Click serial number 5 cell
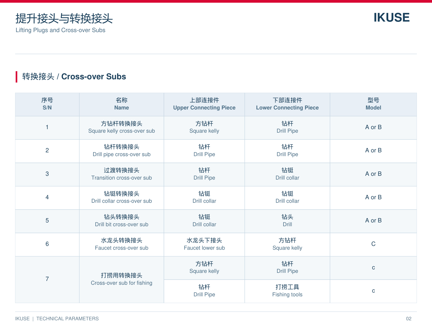Screen dimensions: 432x330 pos(47,221)
